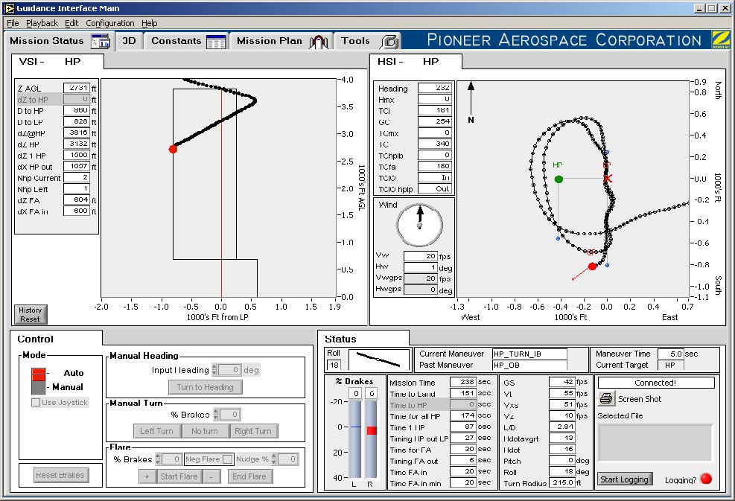
Task: Click the Tools tab icon
Action: coord(390,42)
